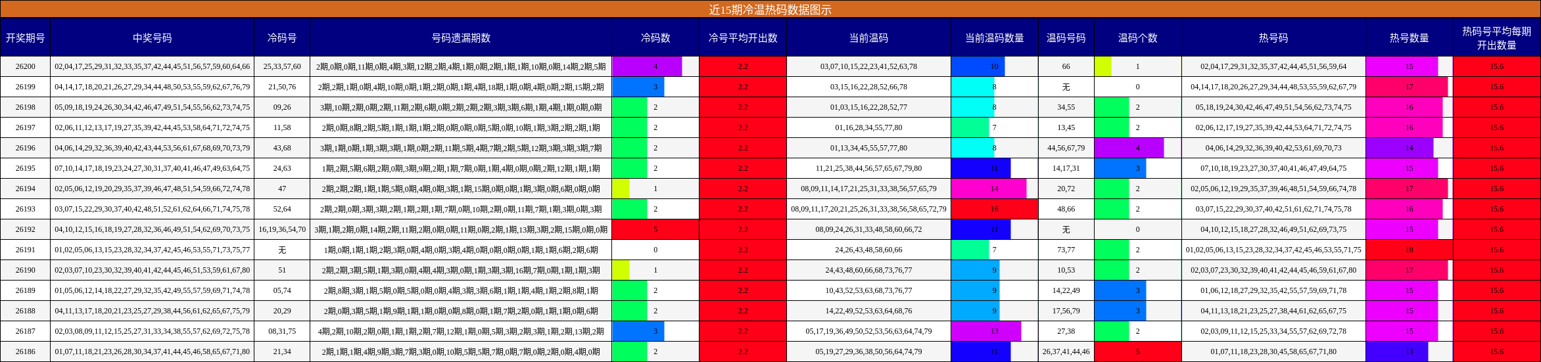Viewport: 1541px width, 362px height.
Task: Click the 热号数量 column header
Action: click(1410, 38)
